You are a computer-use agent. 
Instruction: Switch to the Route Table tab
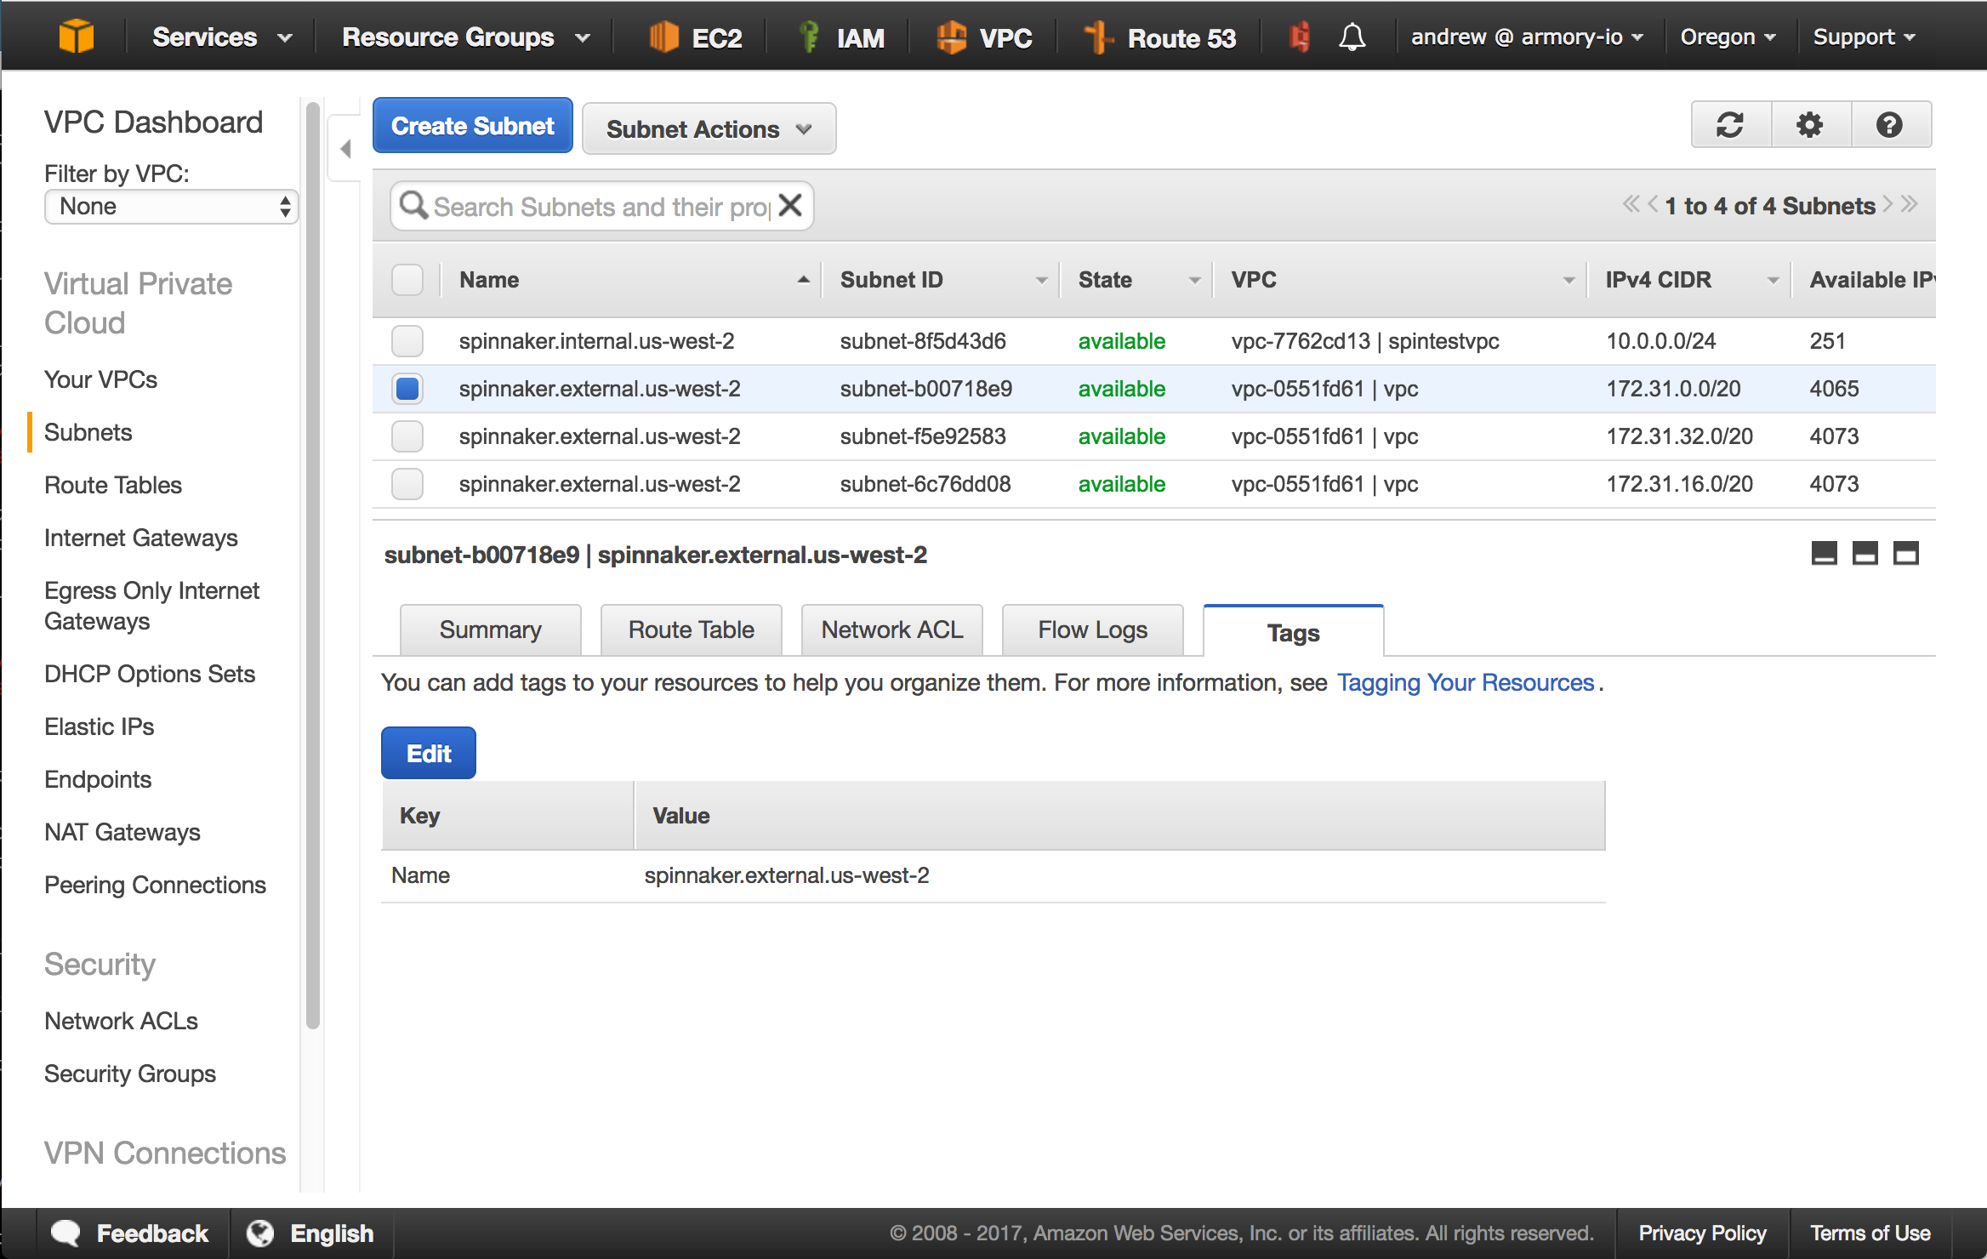691,630
